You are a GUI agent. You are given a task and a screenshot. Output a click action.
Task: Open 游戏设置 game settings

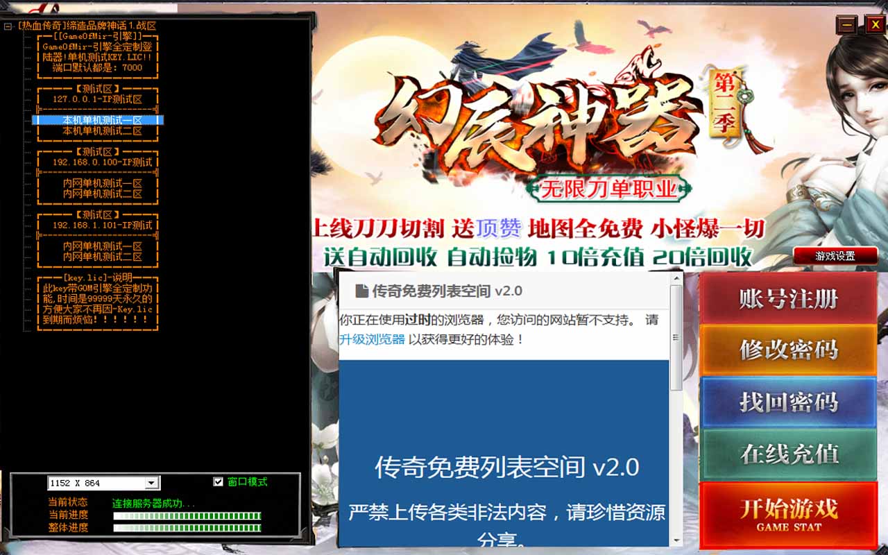(835, 256)
